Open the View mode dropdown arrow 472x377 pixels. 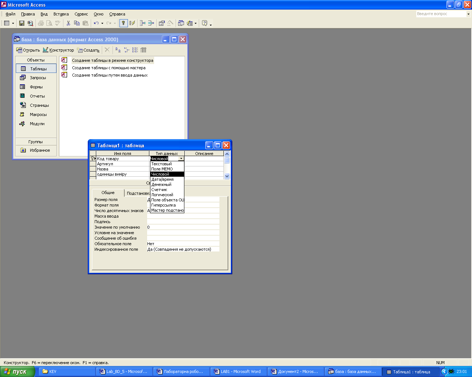pyautogui.click(x=13, y=23)
